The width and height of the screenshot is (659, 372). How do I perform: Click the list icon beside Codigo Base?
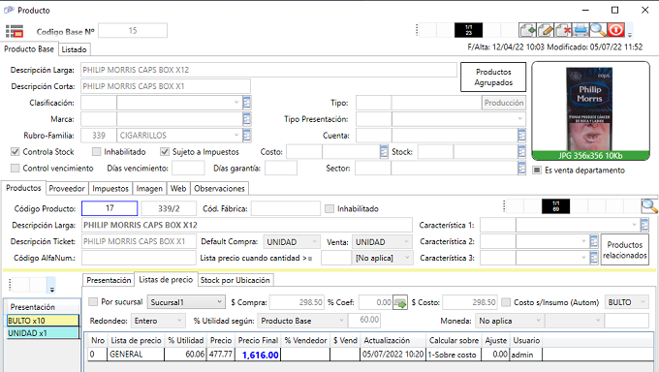pyautogui.click(x=15, y=31)
